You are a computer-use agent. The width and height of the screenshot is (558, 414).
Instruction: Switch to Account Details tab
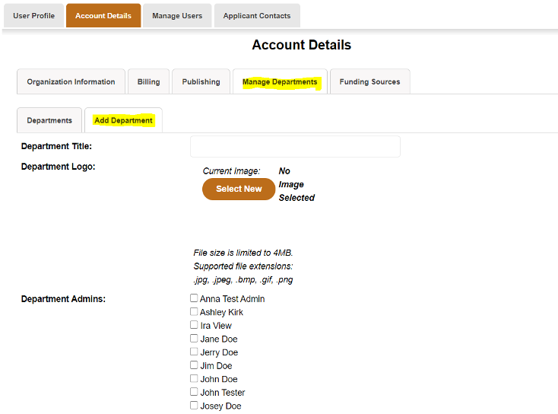tap(103, 16)
